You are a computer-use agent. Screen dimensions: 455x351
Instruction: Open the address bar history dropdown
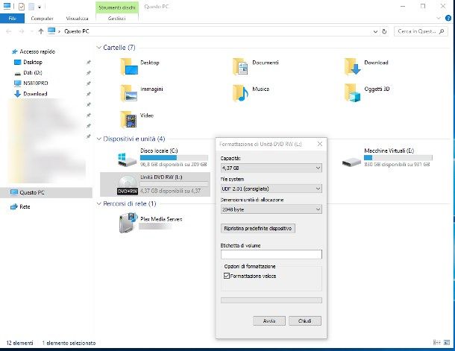coord(375,31)
